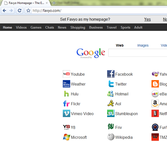Open the Chats navigation item
Viewport: 167px width, 141px height.
50,27
